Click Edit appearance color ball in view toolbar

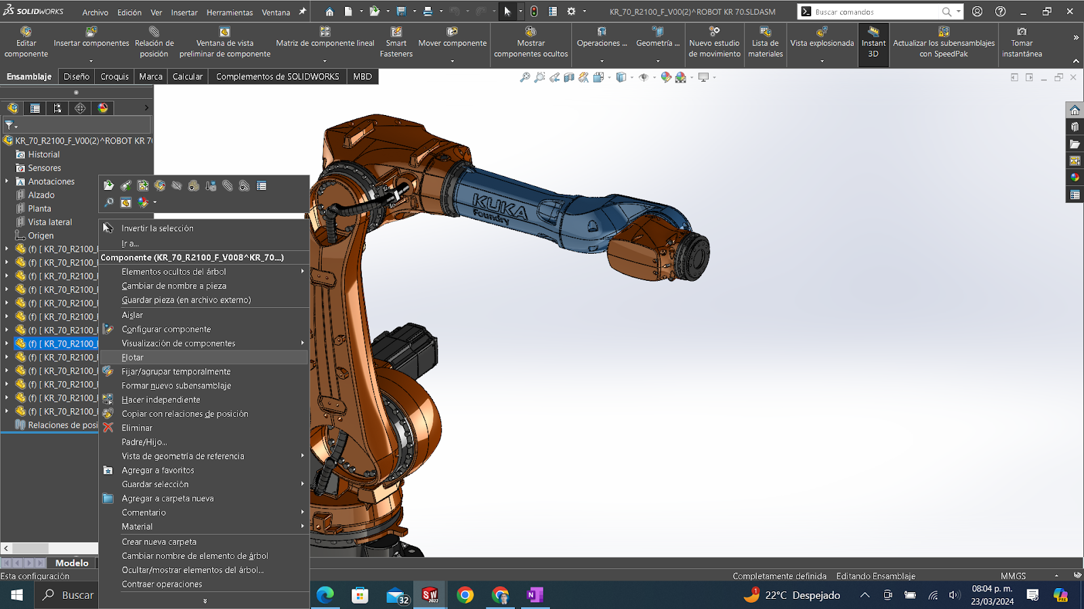tap(666, 78)
